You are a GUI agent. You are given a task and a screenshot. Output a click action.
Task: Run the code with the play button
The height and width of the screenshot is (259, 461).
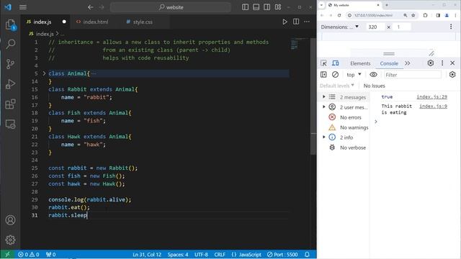[x=285, y=22]
